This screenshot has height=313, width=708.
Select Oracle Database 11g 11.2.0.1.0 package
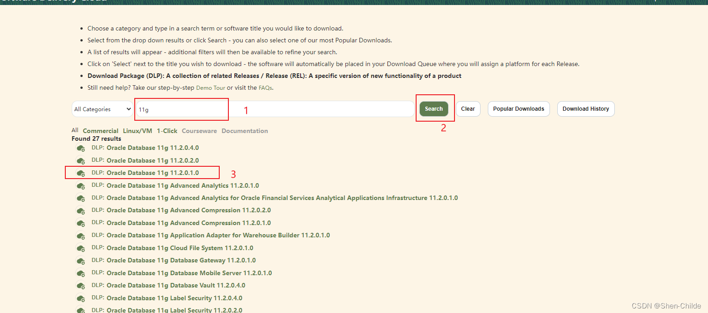[x=153, y=173]
